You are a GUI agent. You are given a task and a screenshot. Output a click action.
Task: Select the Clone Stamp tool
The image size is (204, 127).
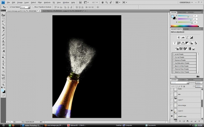[x=3, y=41]
